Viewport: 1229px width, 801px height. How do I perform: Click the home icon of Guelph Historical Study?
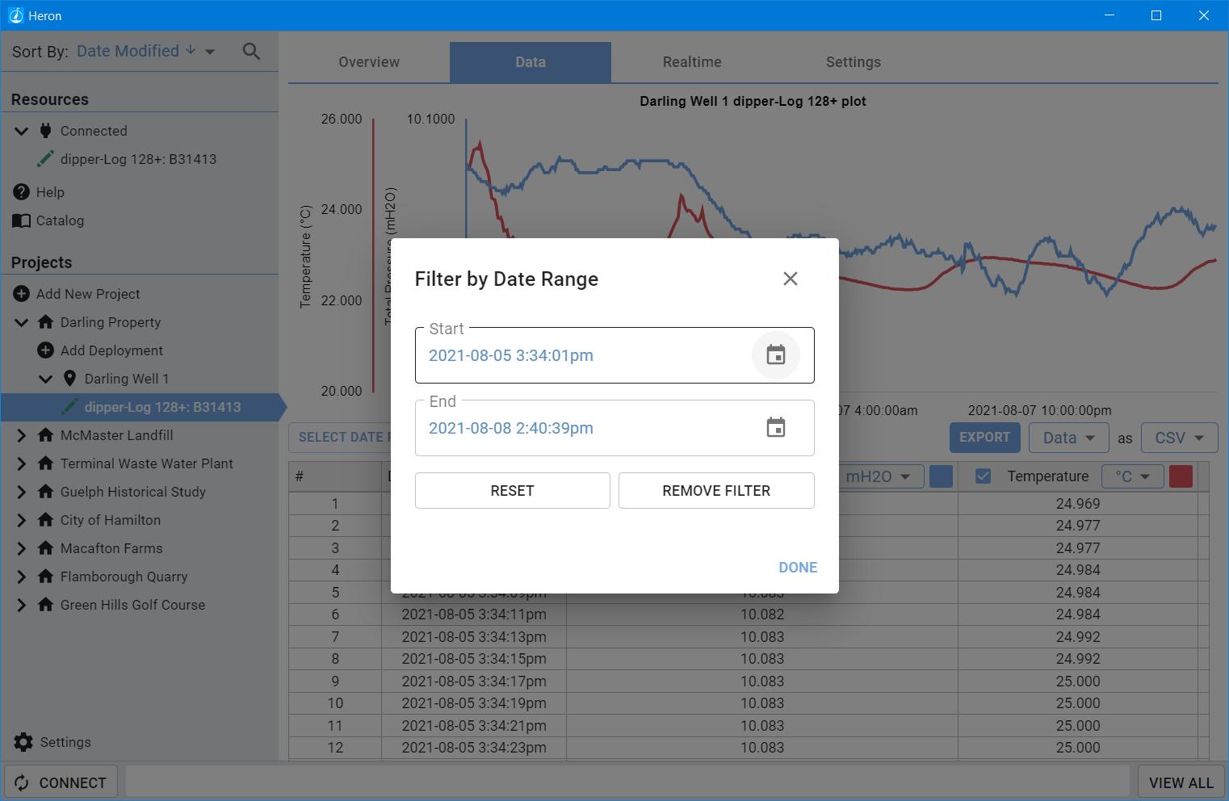45,492
